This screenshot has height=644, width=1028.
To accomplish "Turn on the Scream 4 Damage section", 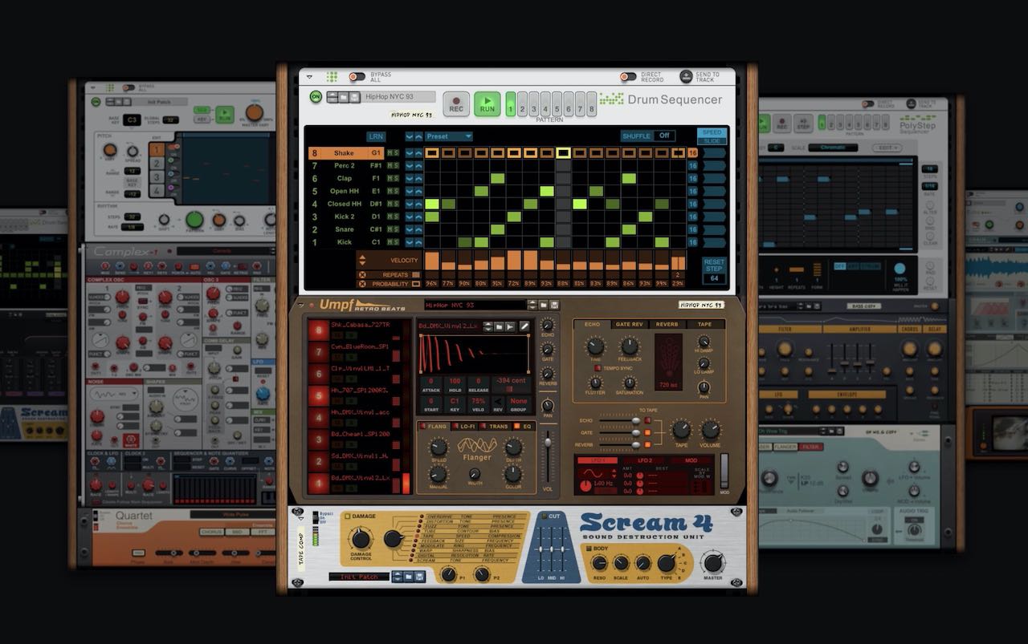I will (347, 516).
